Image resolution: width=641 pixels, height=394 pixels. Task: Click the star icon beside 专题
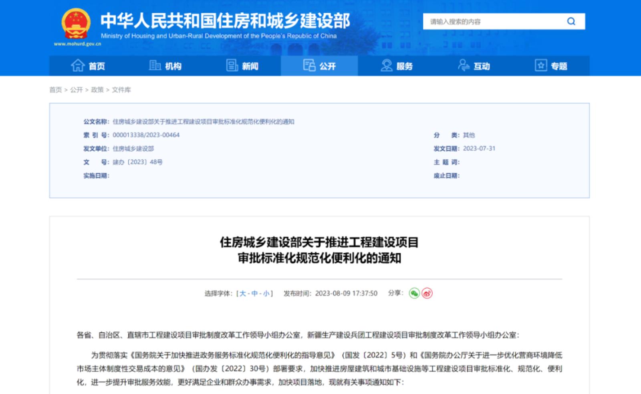click(541, 66)
